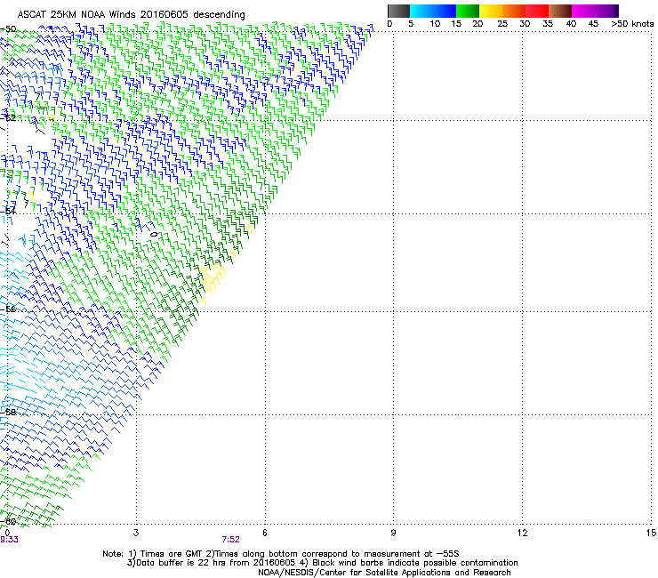
Task: Click the latitude label '-54'
Action: (8, 211)
